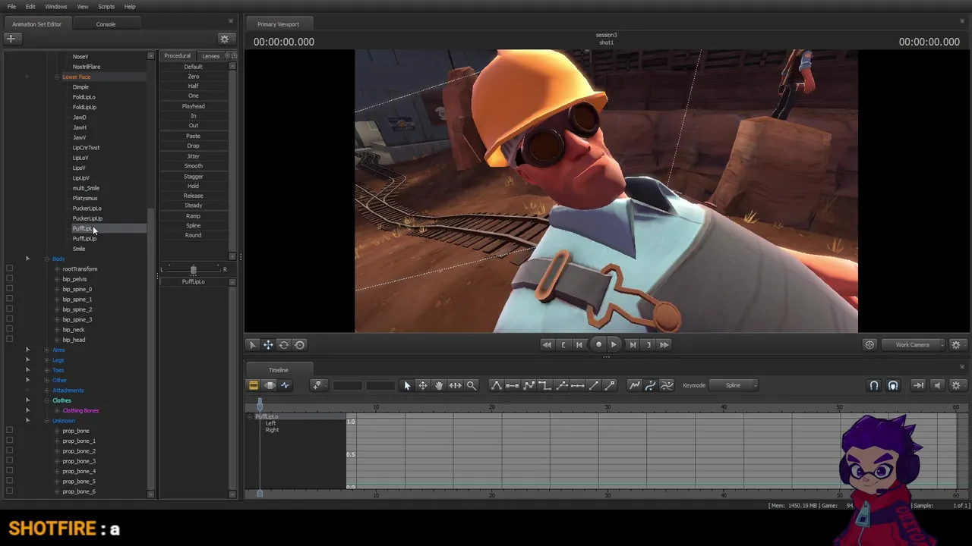Switch to the Lenses tab
Image resolution: width=972 pixels, height=546 pixels.
211,56
